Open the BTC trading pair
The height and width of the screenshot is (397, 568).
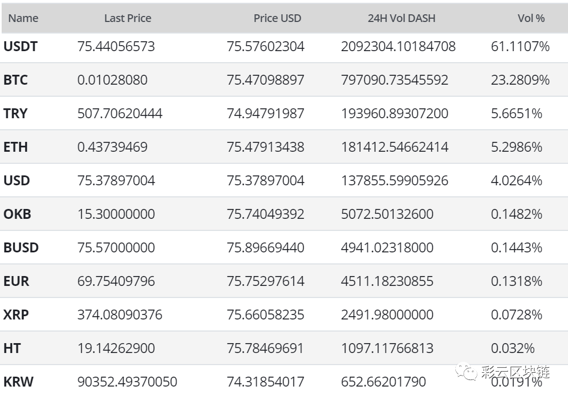coord(15,80)
